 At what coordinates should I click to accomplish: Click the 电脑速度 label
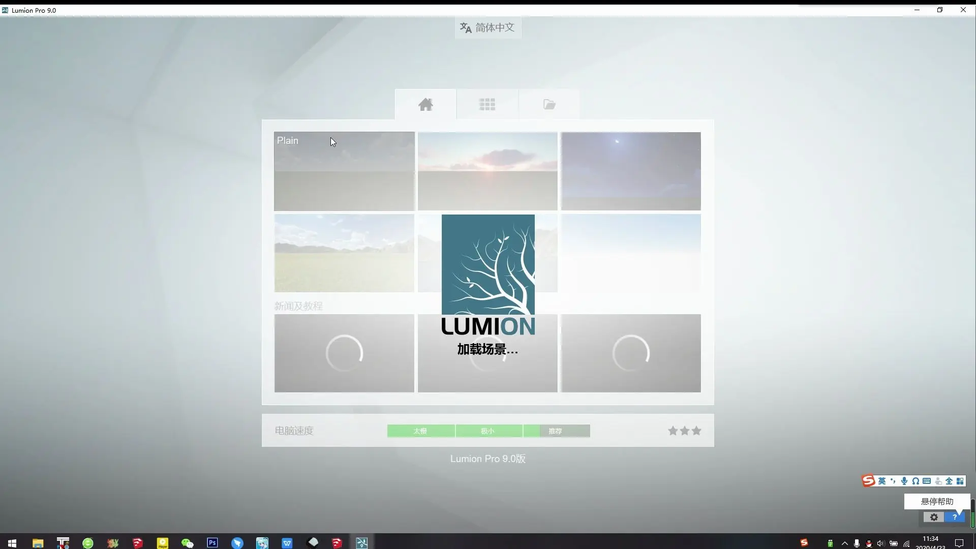[294, 431]
